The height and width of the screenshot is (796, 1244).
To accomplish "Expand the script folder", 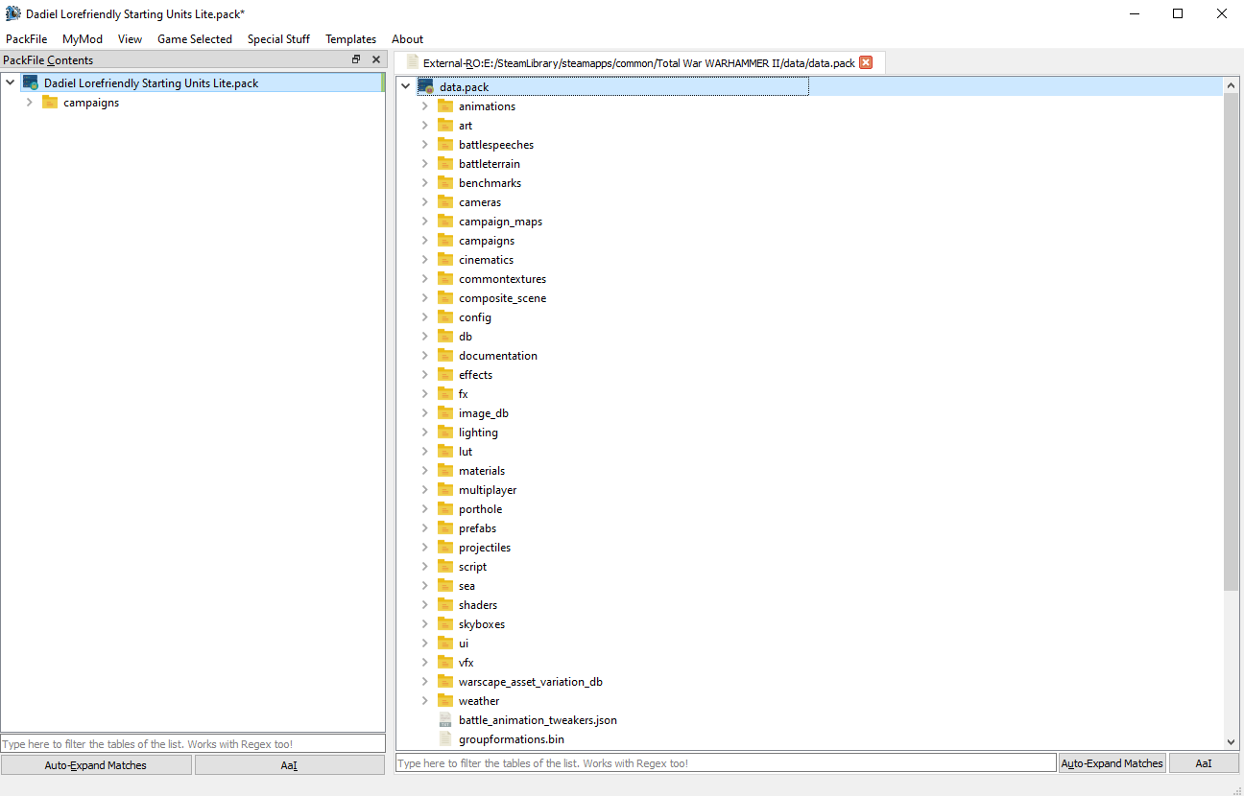I will coord(425,567).
